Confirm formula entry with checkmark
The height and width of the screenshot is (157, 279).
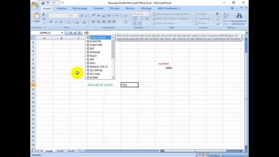[75, 33]
